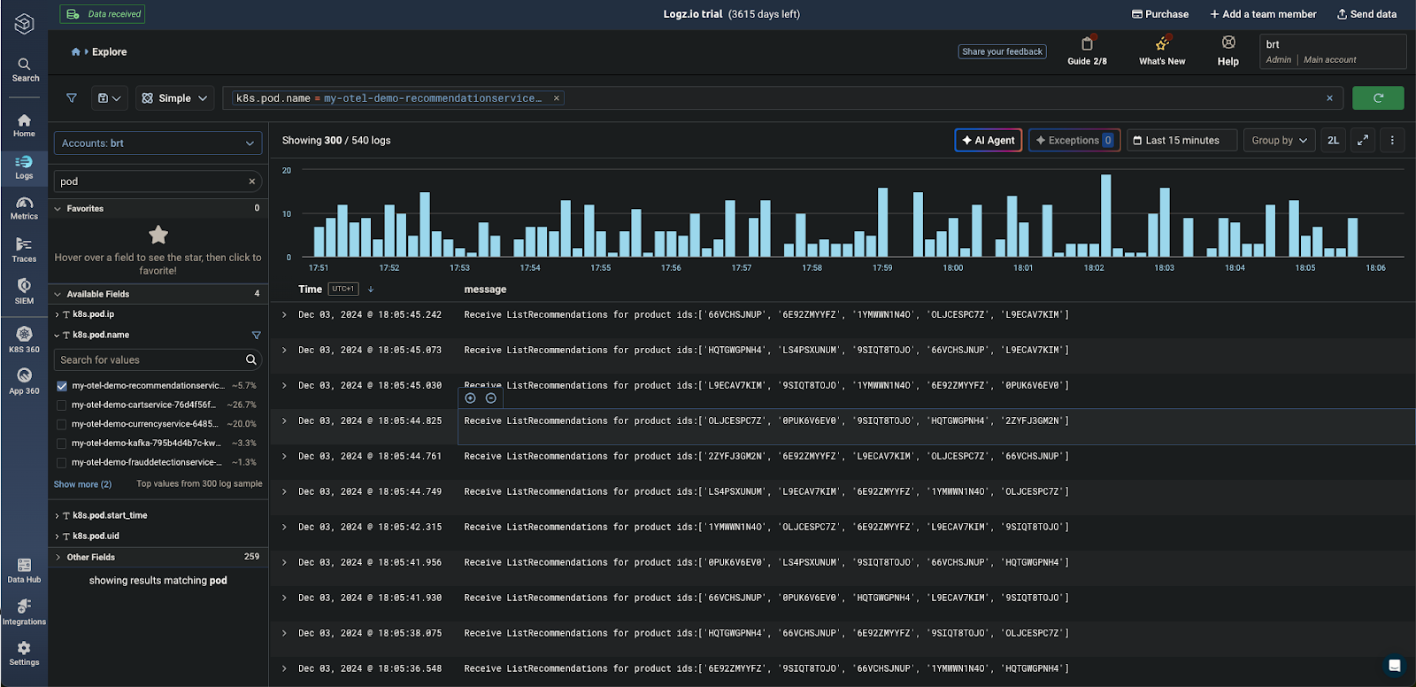Uncheck my-otel-demo-recommendationservice checkbox

(x=62, y=386)
